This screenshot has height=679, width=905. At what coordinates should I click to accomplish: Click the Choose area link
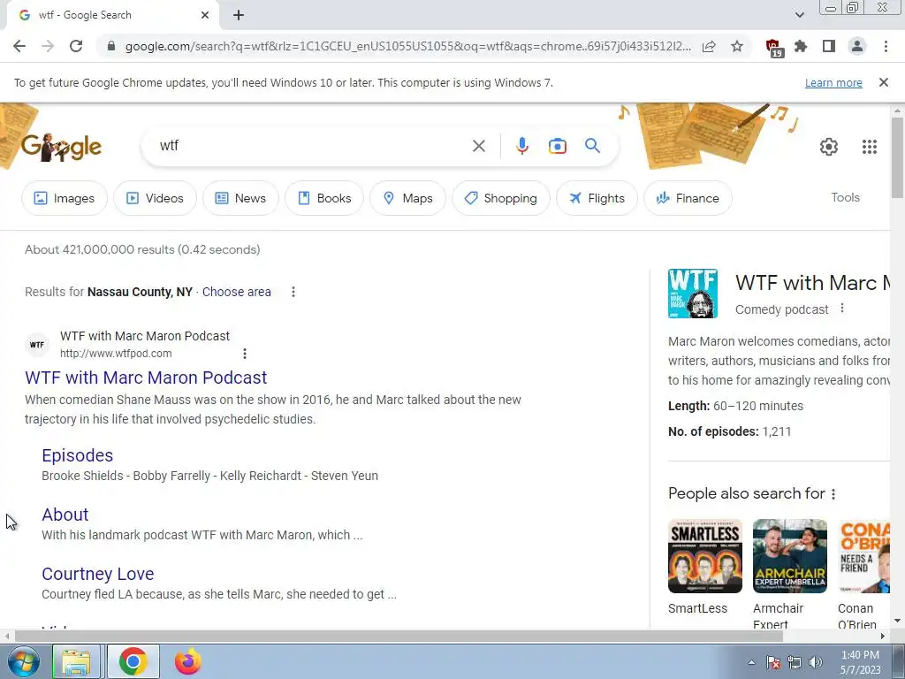[x=236, y=292]
